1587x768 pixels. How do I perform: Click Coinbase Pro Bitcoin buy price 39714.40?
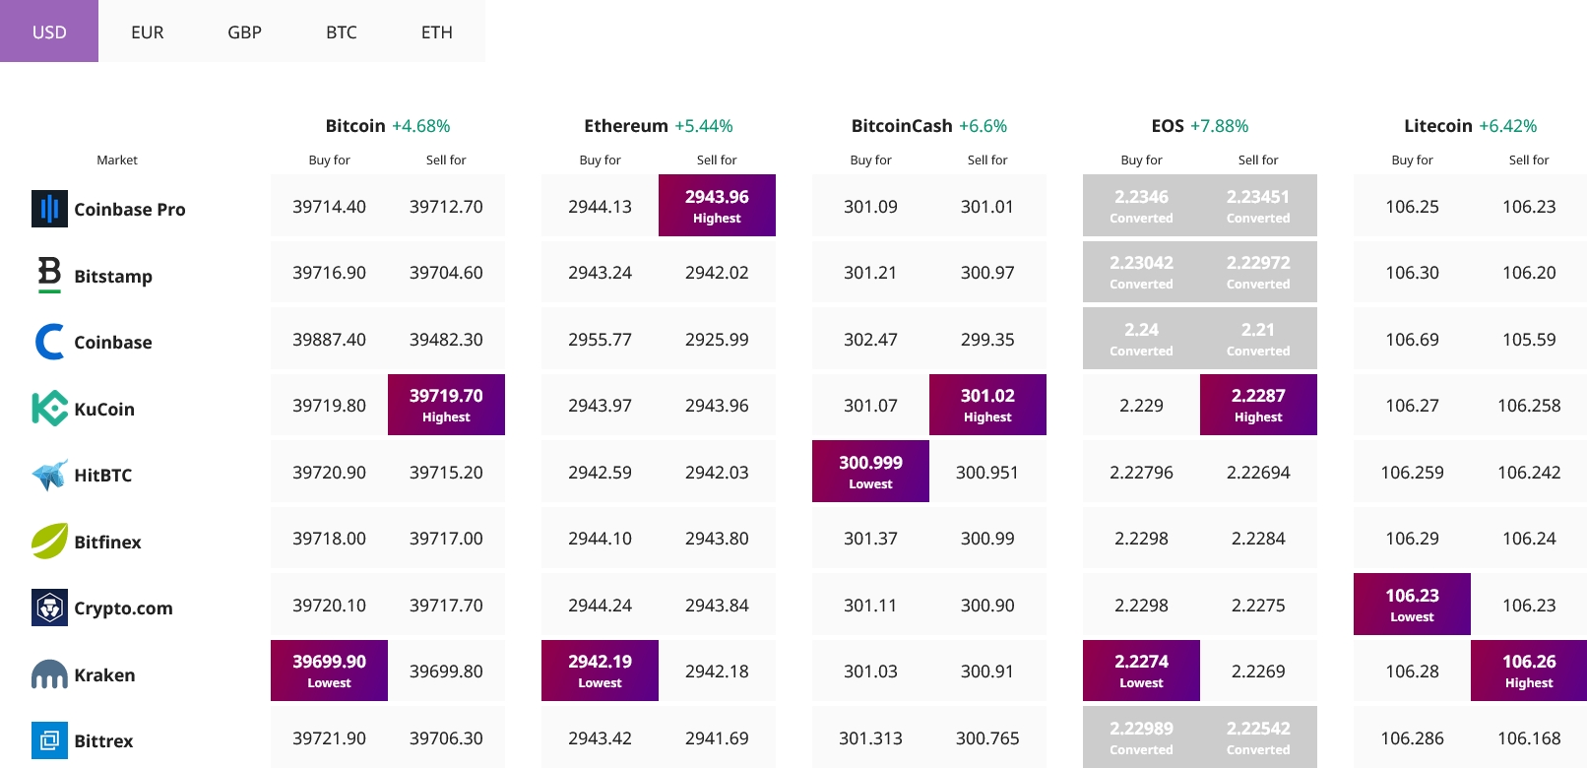[x=329, y=207]
